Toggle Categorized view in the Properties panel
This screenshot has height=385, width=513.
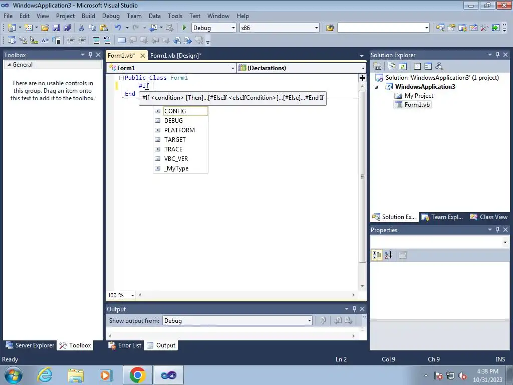[x=377, y=255]
